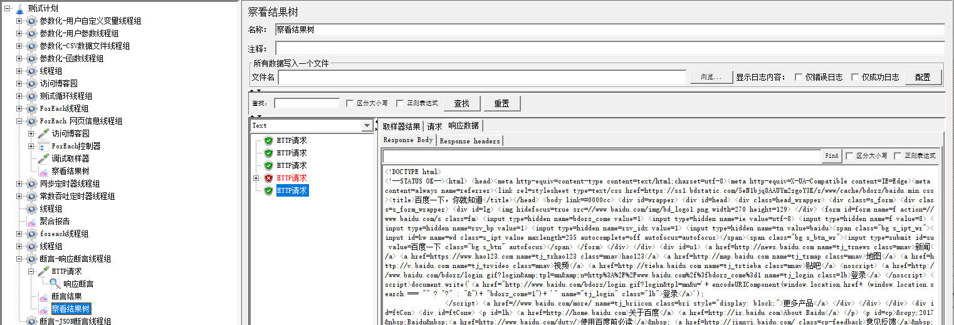954x325 pixels.
Task: Enable 仅错误日志 checkbox
Action: (x=799, y=77)
